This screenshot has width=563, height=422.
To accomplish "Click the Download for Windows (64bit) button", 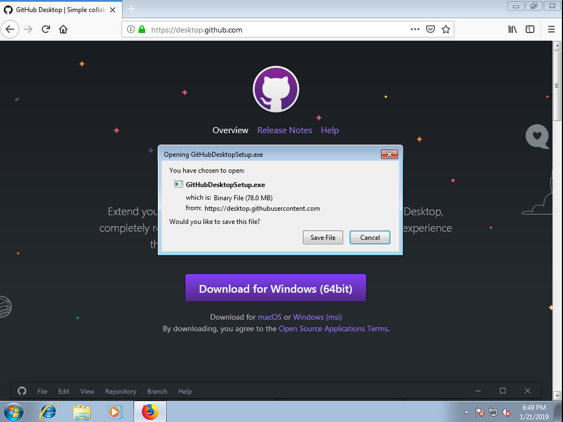I will [276, 288].
